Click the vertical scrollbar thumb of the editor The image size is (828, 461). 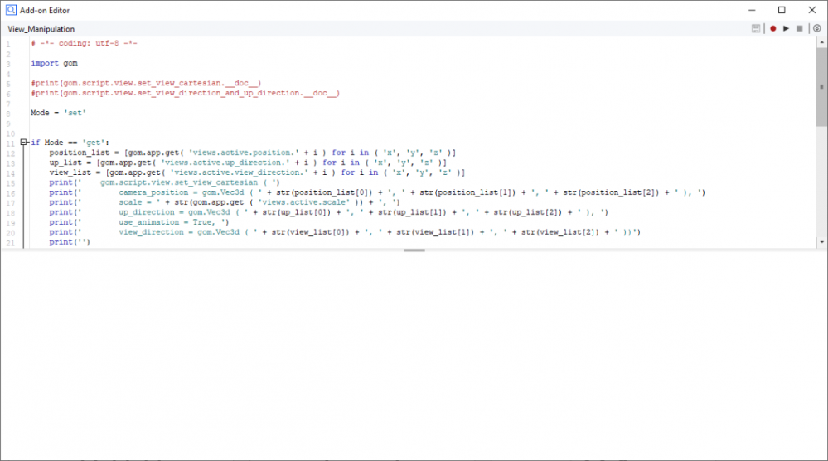coord(821,86)
